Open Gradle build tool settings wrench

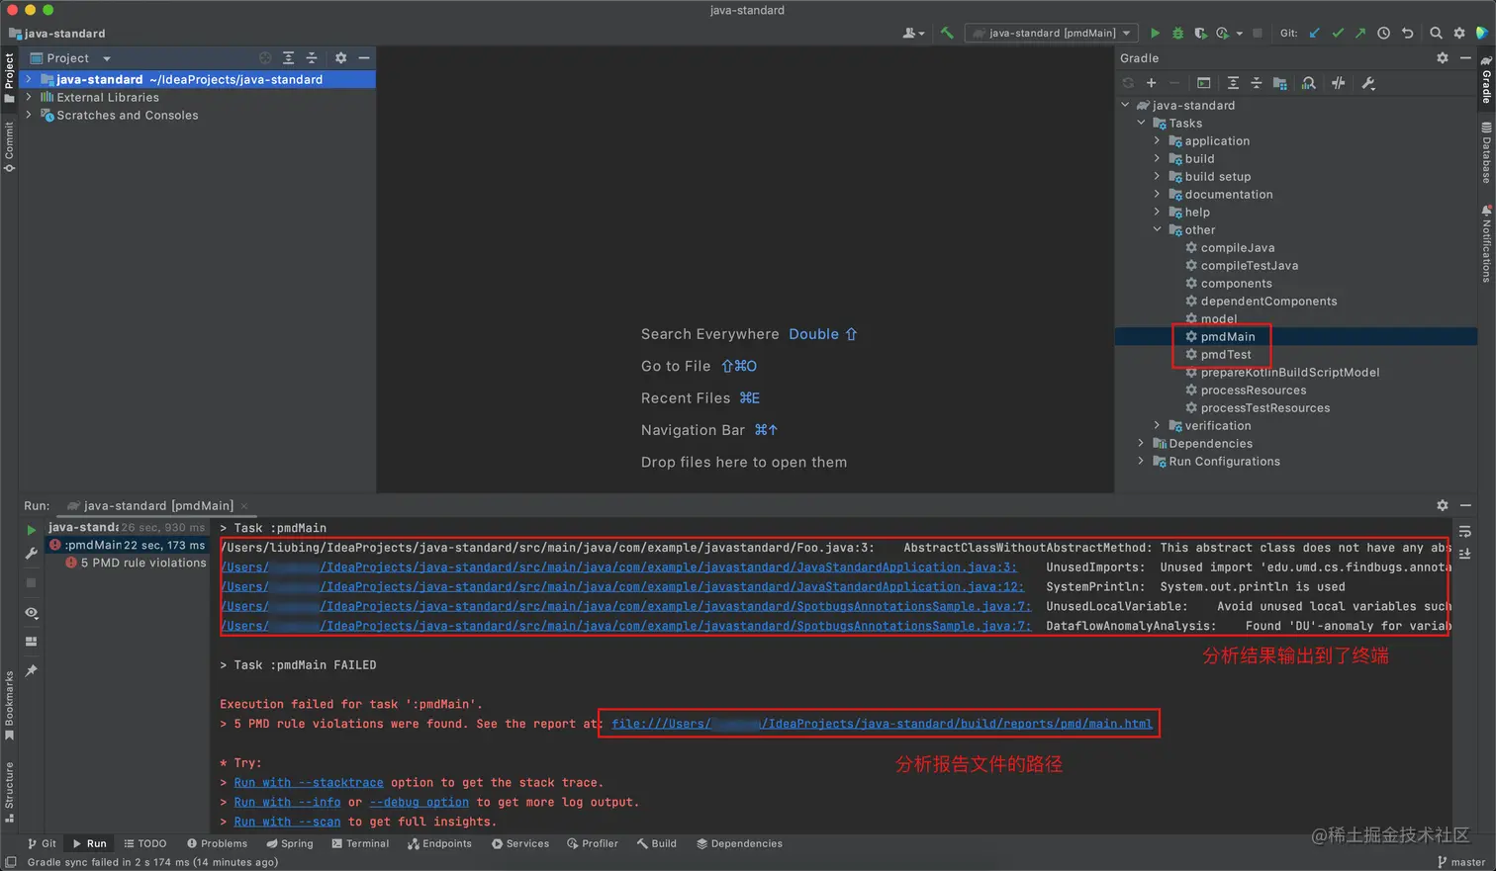coord(1368,83)
